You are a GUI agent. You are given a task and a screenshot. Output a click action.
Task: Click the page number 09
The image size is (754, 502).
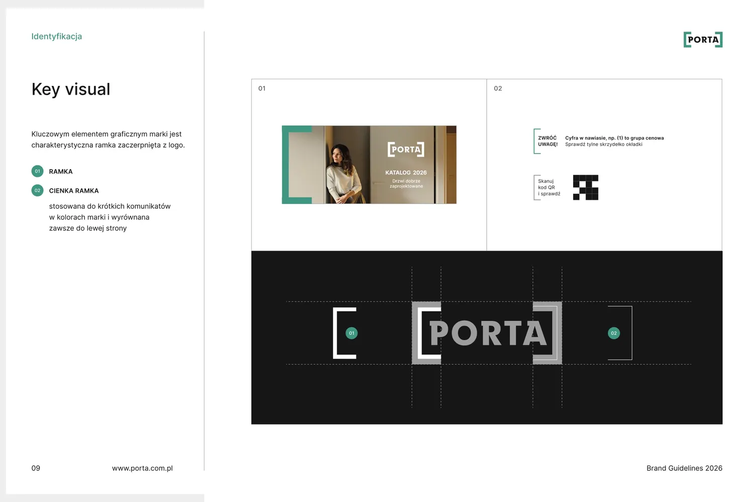pyautogui.click(x=36, y=468)
